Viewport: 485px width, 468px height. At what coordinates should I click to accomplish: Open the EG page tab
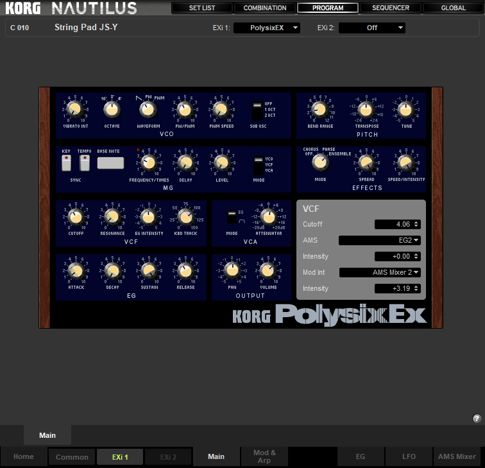[361, 456]
